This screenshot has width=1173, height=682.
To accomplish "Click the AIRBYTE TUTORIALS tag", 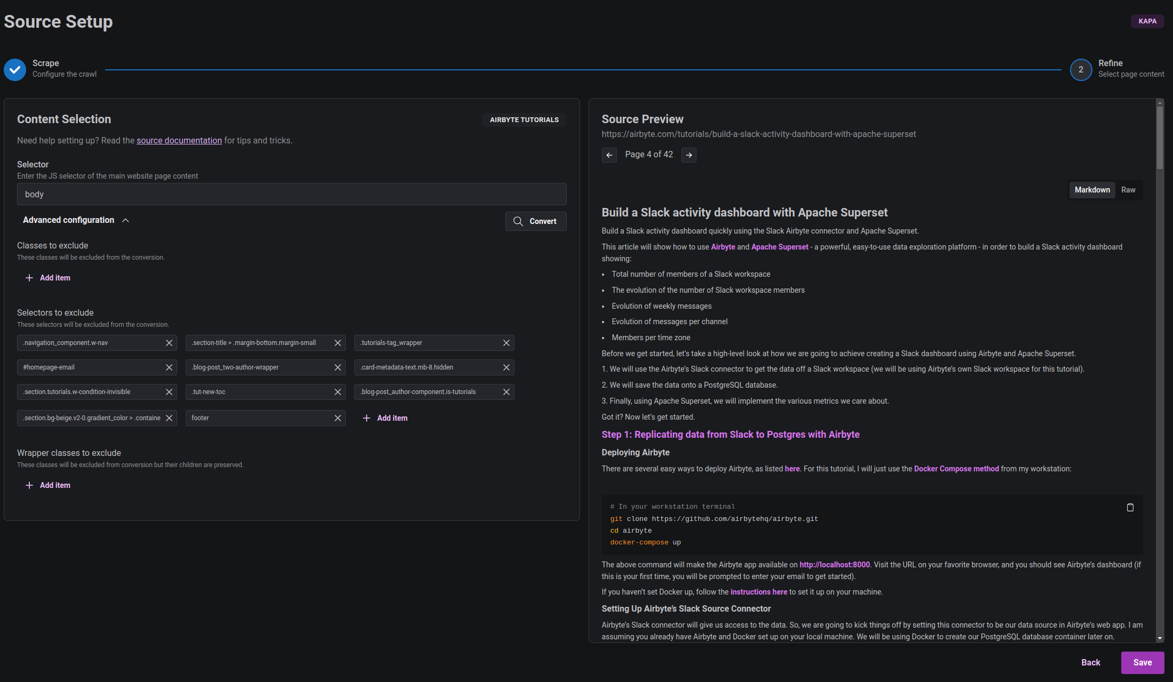I will 525,120.
